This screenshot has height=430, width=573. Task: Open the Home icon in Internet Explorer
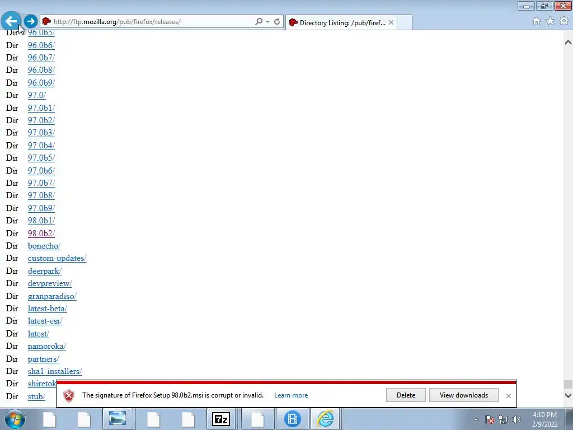[x=536, y=21]
